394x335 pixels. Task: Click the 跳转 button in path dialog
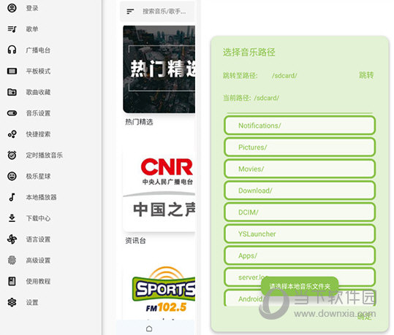click(x=366, y=75)
